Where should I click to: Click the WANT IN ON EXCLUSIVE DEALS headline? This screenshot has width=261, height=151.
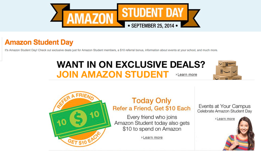pyautogui.click(x=131, y=64)
